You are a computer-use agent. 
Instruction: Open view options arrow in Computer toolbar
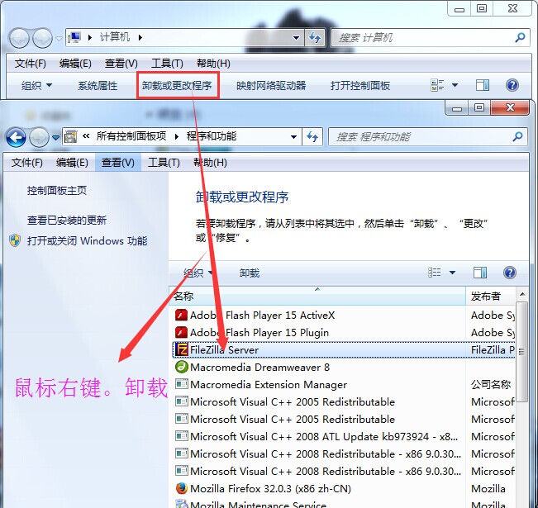tap(455, 85)
